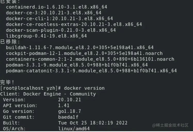Viewport: 193px width, 132px height.
Task: Click the OS/Arch linux/amd64 value
Action: [x=74, y=128]
